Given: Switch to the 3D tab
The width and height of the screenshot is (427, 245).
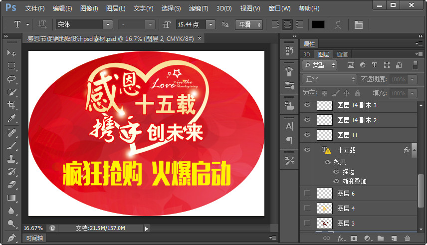Looking at the screenshot, I should (307, 54).
